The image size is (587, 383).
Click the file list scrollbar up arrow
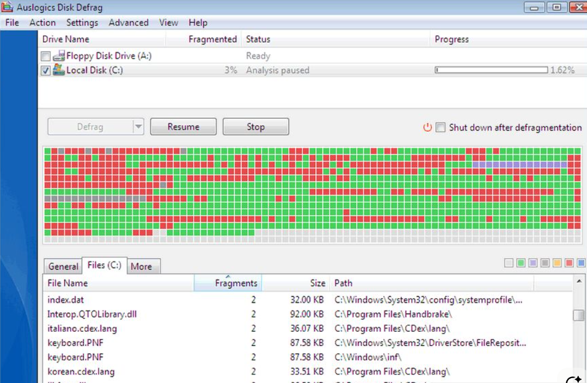pos(579,281)
